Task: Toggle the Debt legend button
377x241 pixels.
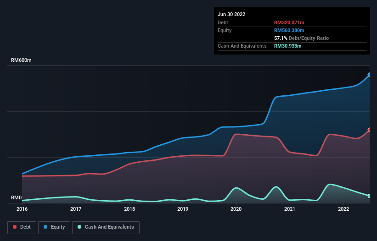Action: pyautogui.click(x=22, y=227)
